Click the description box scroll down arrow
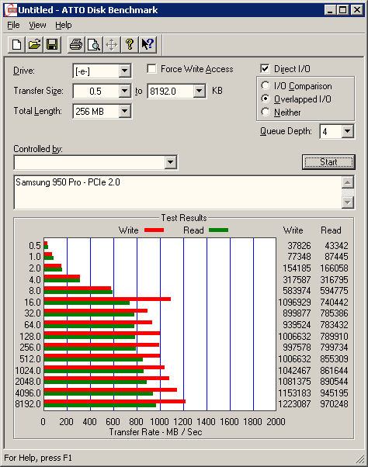Viewport: 368px width, 467px height. pyautogui.click(x=348, y=202)
